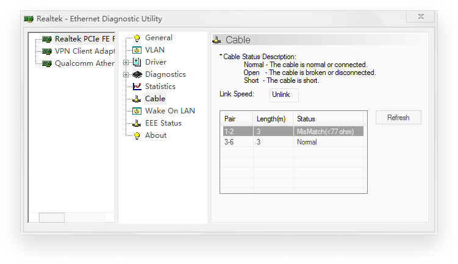Click the adapter list horizontal scrollbar thumb
The width and height of the screenshot is (458, 264).
[x=52, y=218]
